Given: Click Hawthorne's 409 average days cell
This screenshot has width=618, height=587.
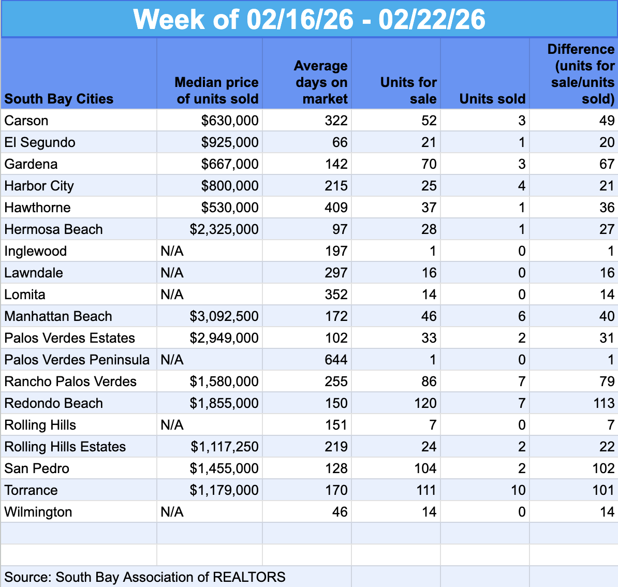Looking at the screenshot, I should [336, 208].
